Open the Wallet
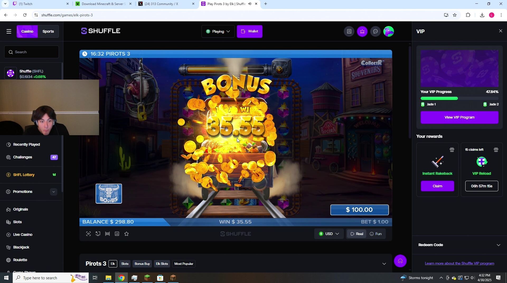 pyautogui.click(x=250, y=32)
